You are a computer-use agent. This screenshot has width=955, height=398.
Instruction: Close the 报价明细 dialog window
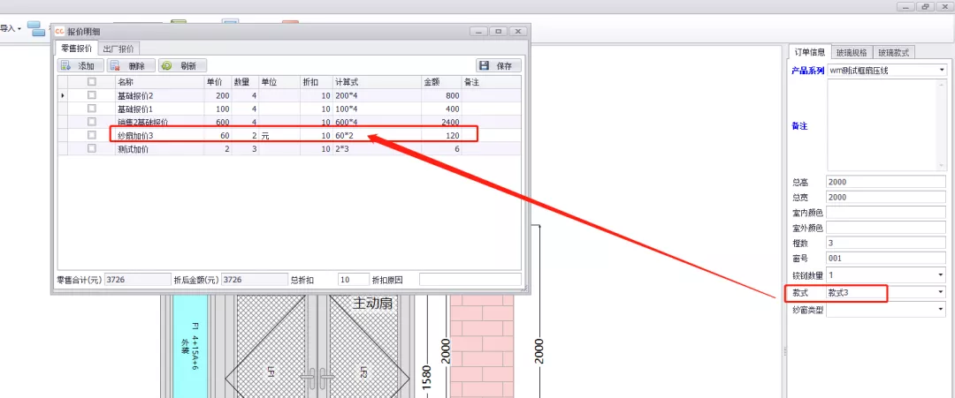click(517, 31)
